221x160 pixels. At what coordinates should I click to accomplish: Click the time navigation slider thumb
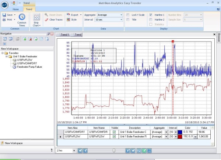coord(114,151)
